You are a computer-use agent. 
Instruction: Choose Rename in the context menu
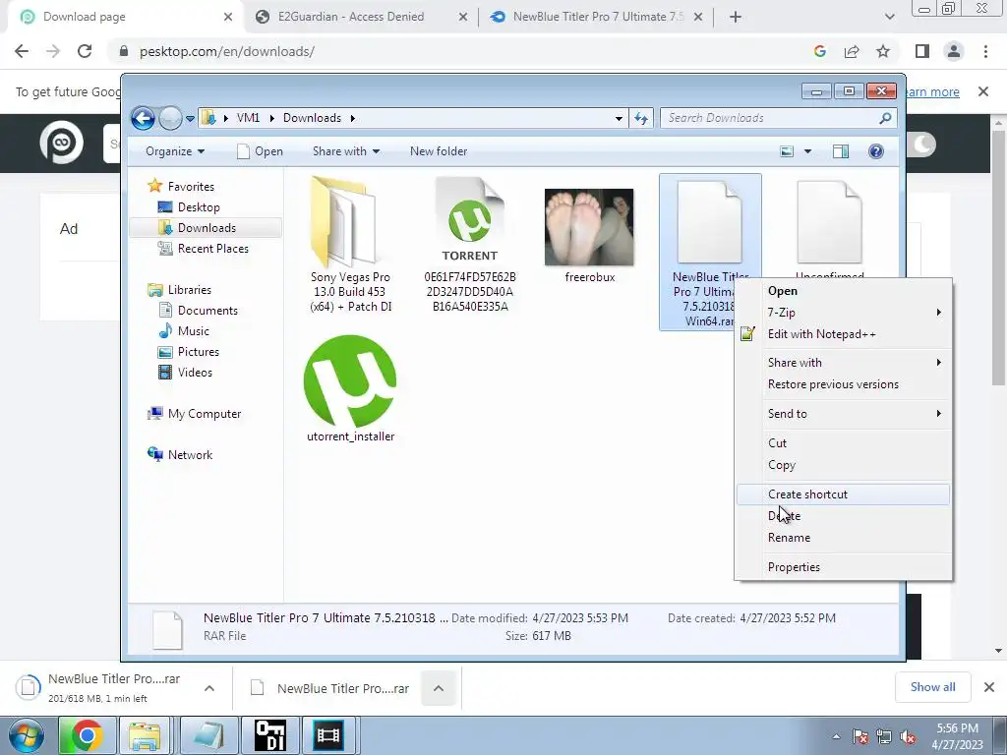pyautogui.click(x=843, y=538)
